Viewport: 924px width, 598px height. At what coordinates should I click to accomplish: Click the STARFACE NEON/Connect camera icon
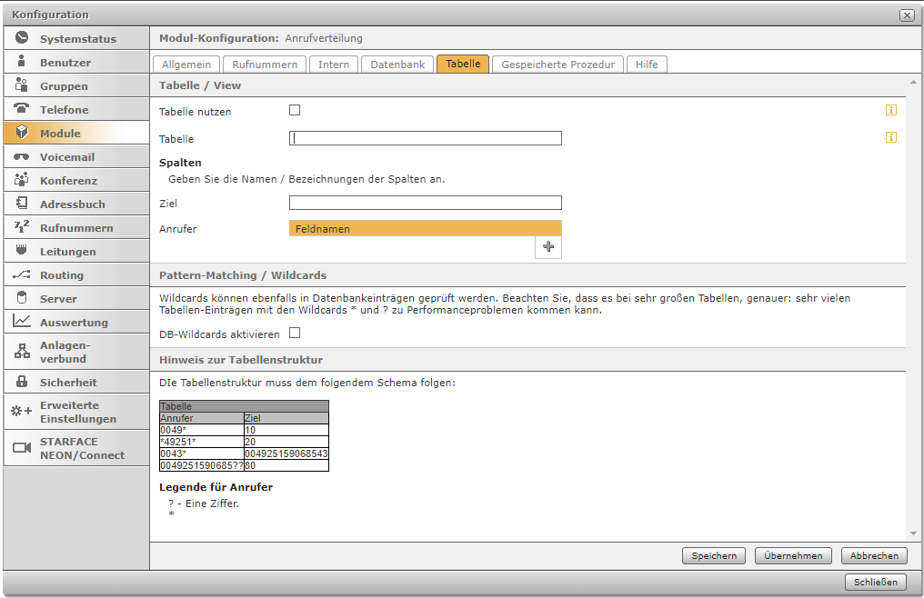[x=22, y=447]
